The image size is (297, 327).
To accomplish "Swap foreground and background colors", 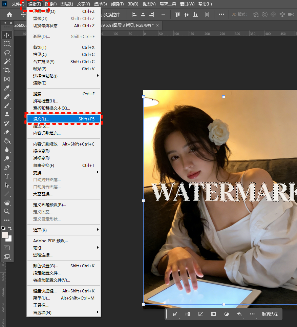I will coord(10,228).
